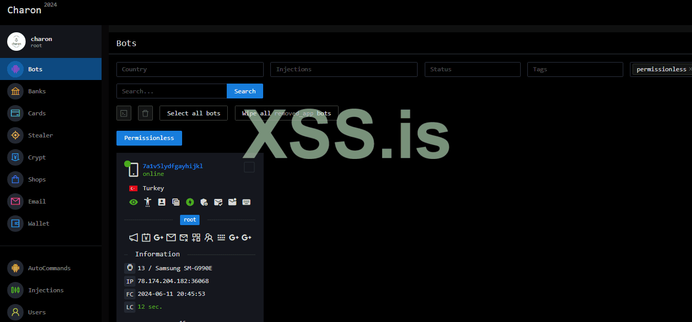The height and width of the screenshot is (322, 692).
Task: Go to the Cards section
Action: (51, 113)
